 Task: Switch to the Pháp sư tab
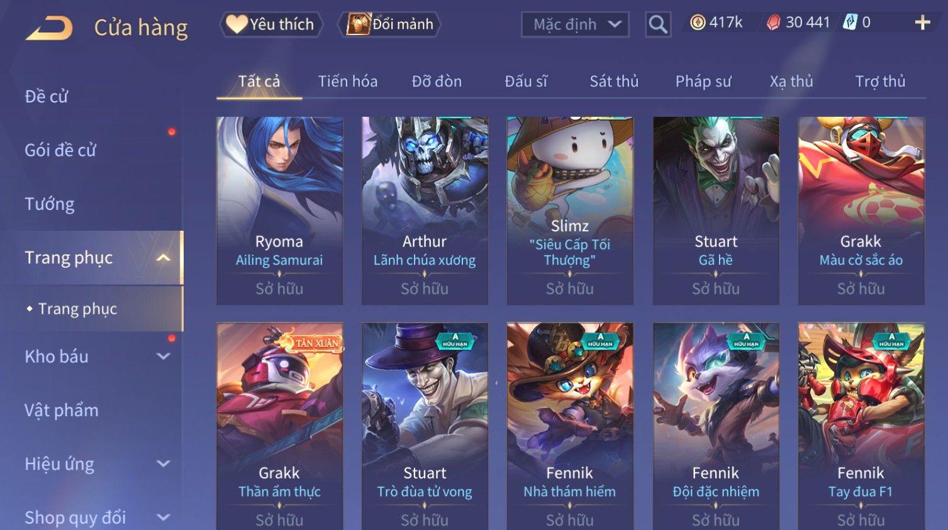703,81
